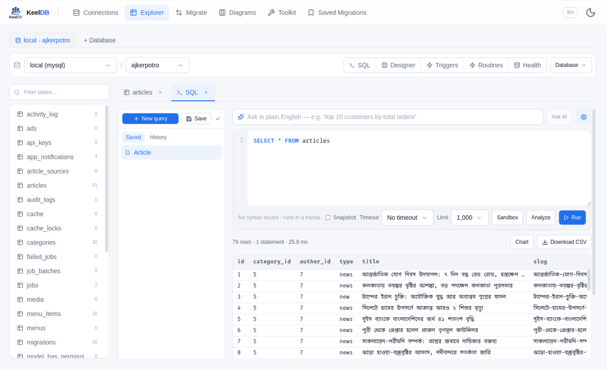The width and height of the screenshot is (607, 370).
Task: Open the ajkerpotro database dropdown
Action: pos(157,65)
